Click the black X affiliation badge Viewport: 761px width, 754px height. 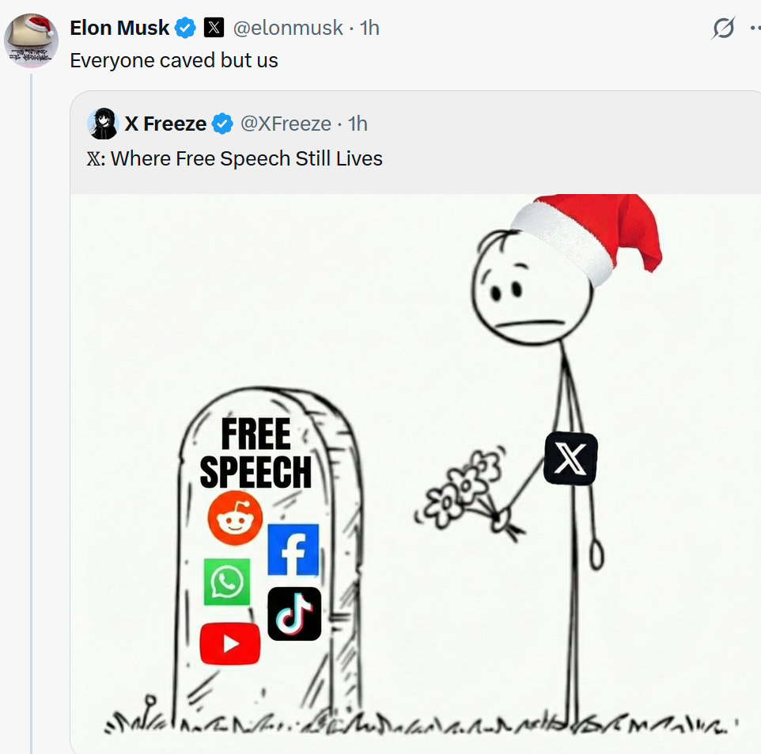(214, 29)
